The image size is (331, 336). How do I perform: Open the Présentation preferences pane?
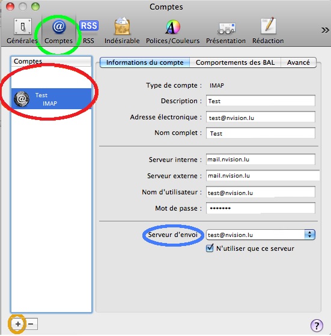[226, 31]
